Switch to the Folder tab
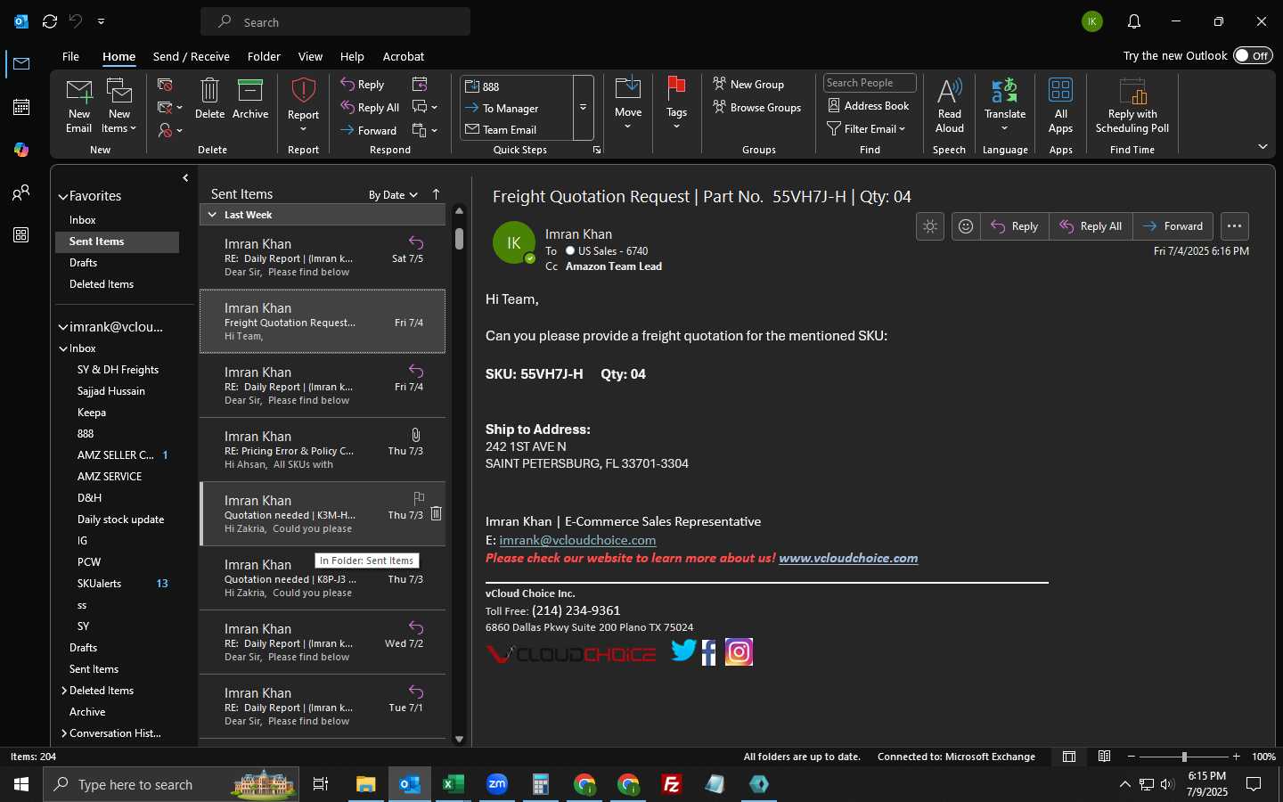 coord(264,56)
